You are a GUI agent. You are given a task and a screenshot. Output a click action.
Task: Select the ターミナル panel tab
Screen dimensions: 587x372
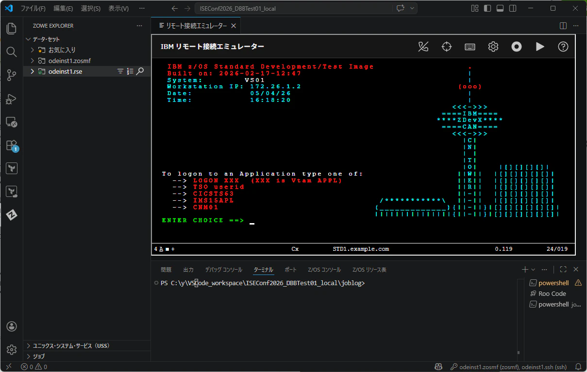point(264,270)
